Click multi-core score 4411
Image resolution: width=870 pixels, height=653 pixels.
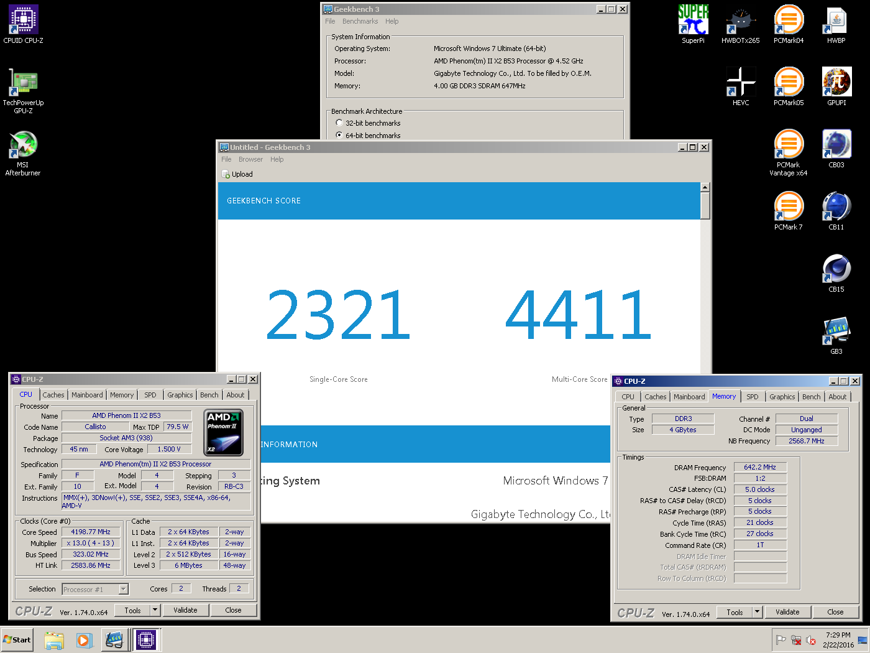(x=578, y=315)
